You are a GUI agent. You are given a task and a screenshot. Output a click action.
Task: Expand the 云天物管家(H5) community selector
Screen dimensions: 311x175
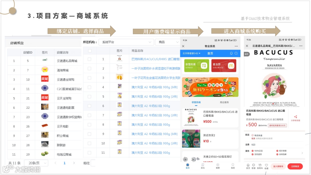click(x=191, y=53)
